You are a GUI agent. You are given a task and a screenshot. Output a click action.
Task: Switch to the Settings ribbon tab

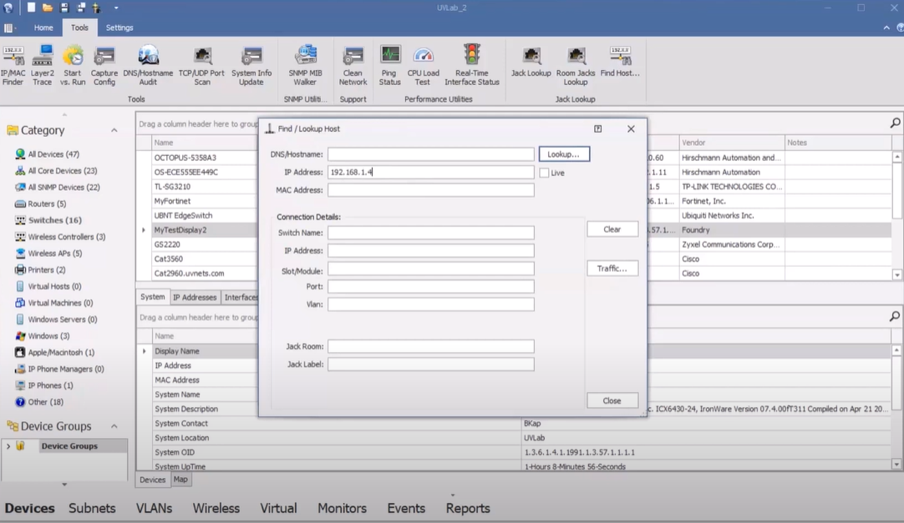pyautogui.click(x=119, y=28)
